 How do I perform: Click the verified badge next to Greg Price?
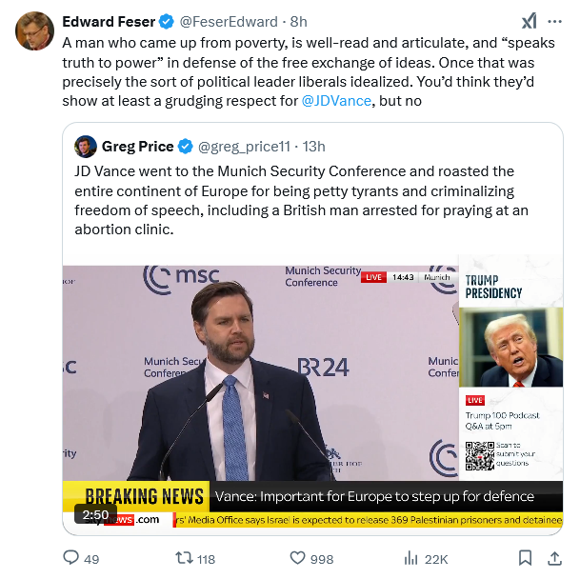[186, 146]
